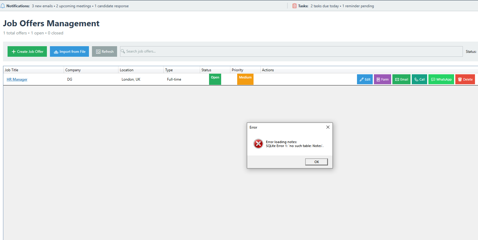
Task: Sort by Job Title column header
Action: pos(11,70)
